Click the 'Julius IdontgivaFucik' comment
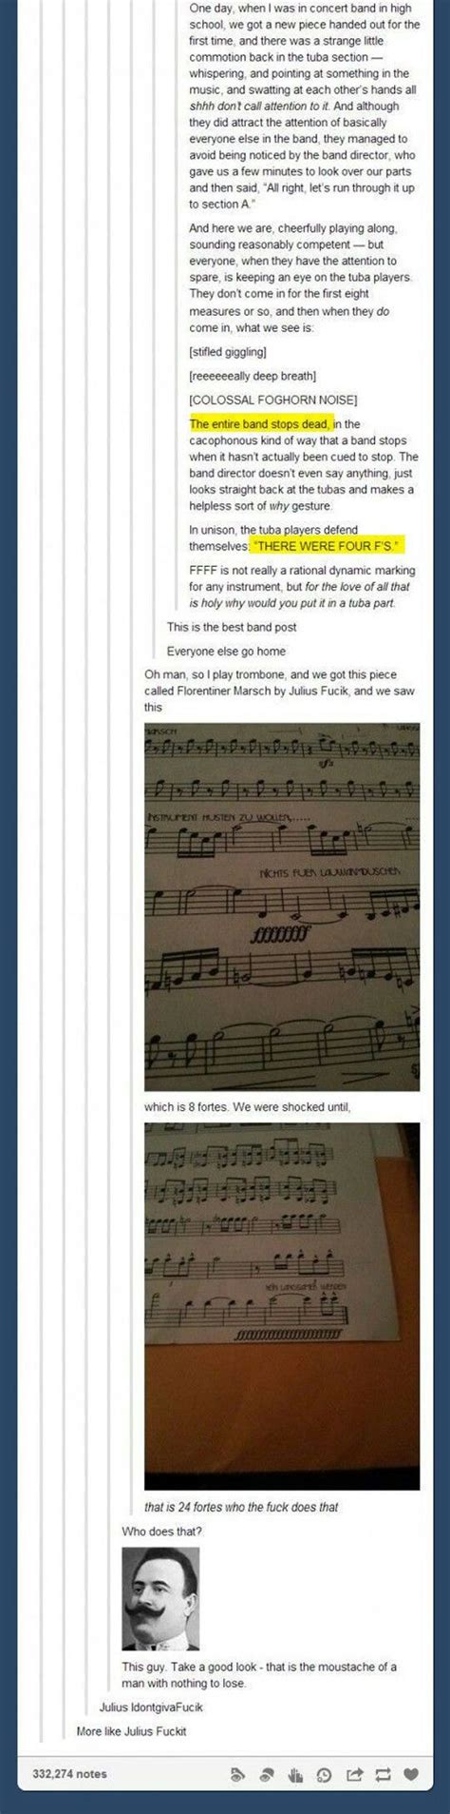Image resolution: width=450 pixels, height=1814 pixels. click(x=151, y=1707)
